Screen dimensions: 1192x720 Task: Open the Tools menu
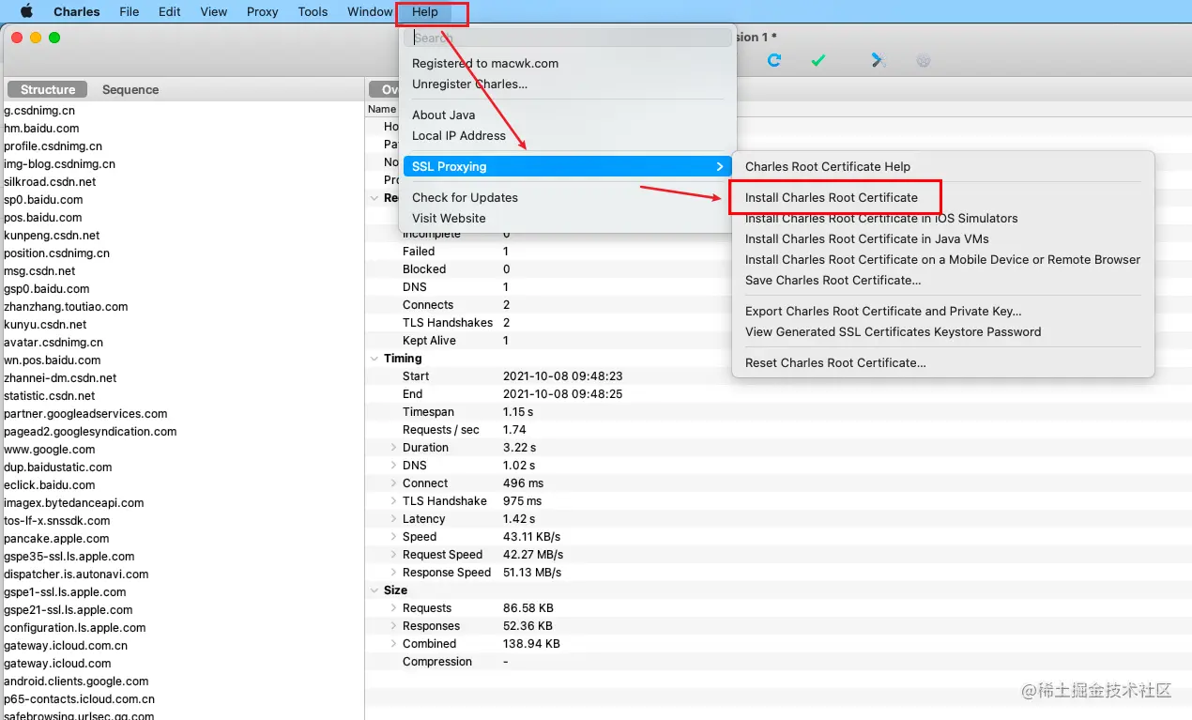(x=313, y=11)
